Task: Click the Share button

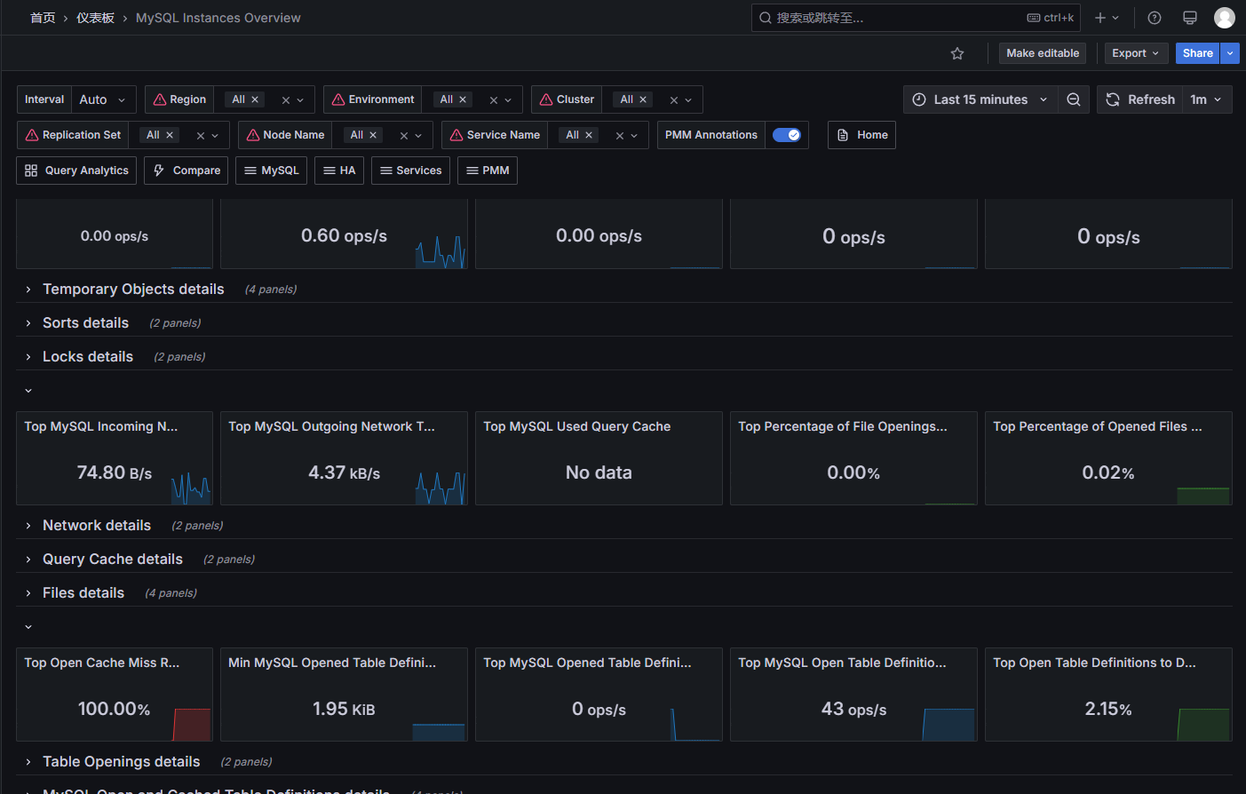Action: pos(1198,53)
